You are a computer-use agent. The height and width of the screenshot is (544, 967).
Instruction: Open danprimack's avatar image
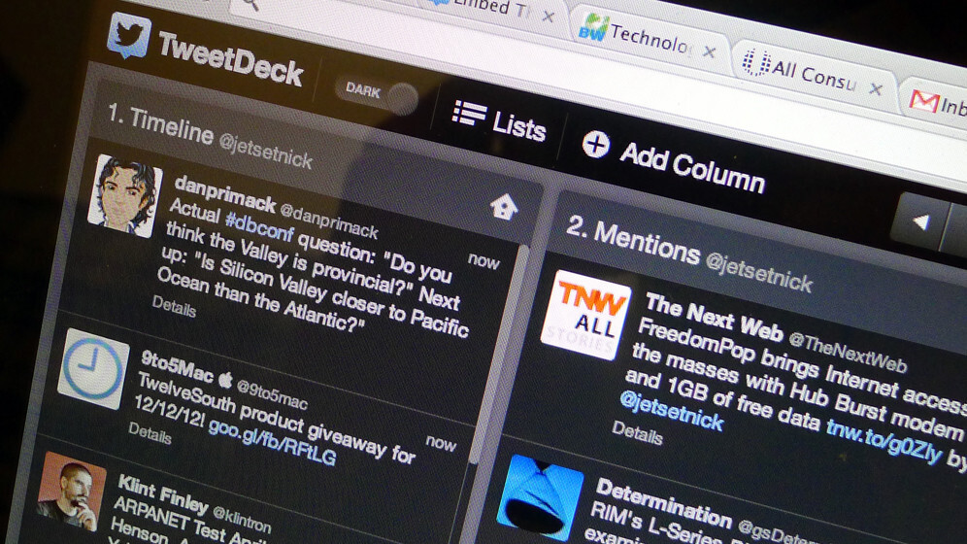coord(124,194)
